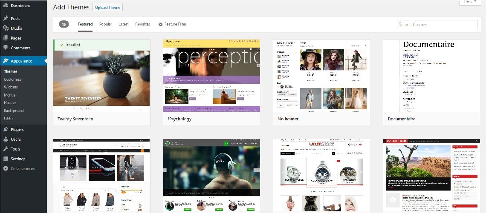Image resolution: width=486 pixels, height=213 pixels.
Task: Open the LayerStore watches theme thumbnail
Action: 322,176
